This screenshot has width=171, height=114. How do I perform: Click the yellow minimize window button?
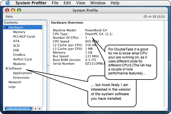(13, 10)
